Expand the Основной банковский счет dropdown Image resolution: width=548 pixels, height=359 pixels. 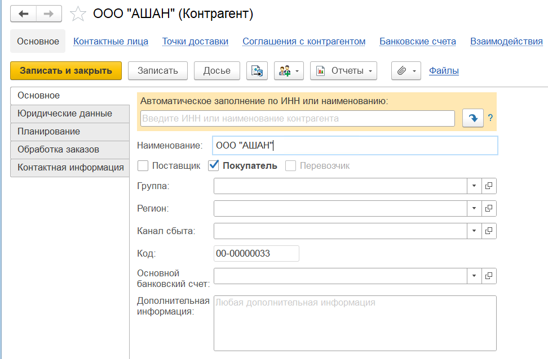[474, 276]
